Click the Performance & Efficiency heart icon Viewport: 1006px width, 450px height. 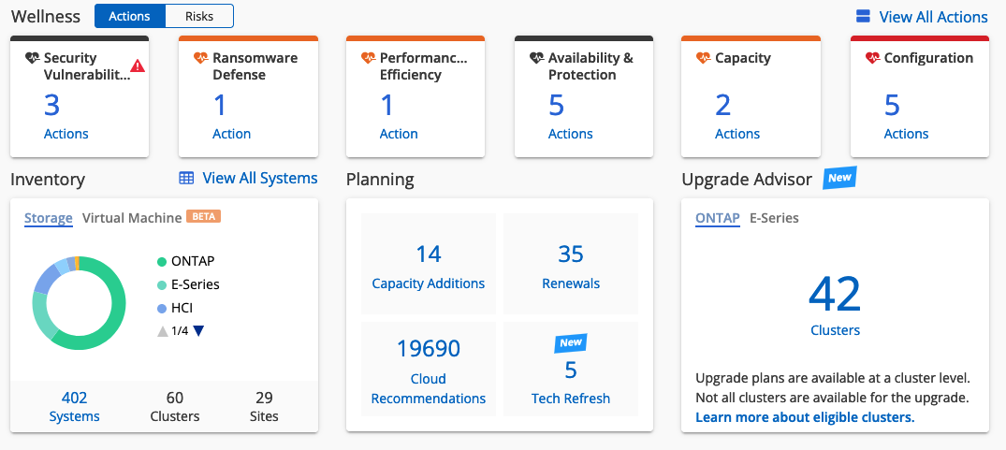(x=368, y=58)
